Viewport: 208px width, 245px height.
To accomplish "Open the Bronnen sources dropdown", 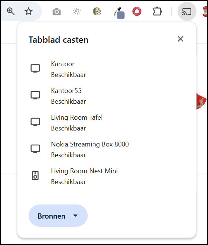I will pyautogui.click(x=58, y=216).
